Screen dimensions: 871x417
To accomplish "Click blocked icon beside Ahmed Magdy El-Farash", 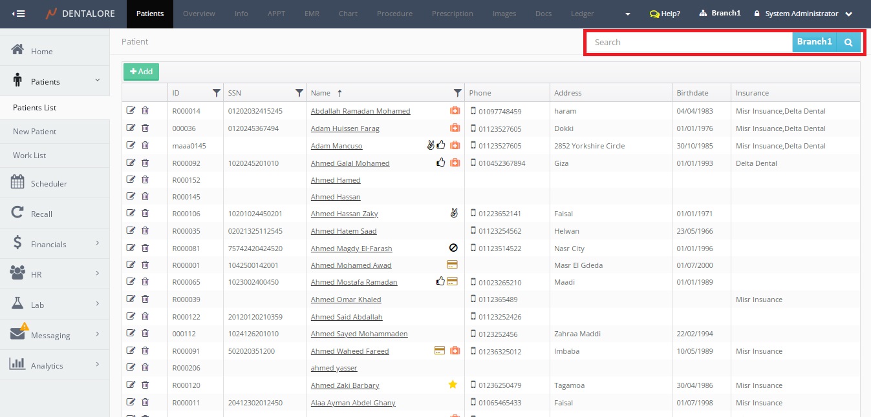I will click(453, 248).
